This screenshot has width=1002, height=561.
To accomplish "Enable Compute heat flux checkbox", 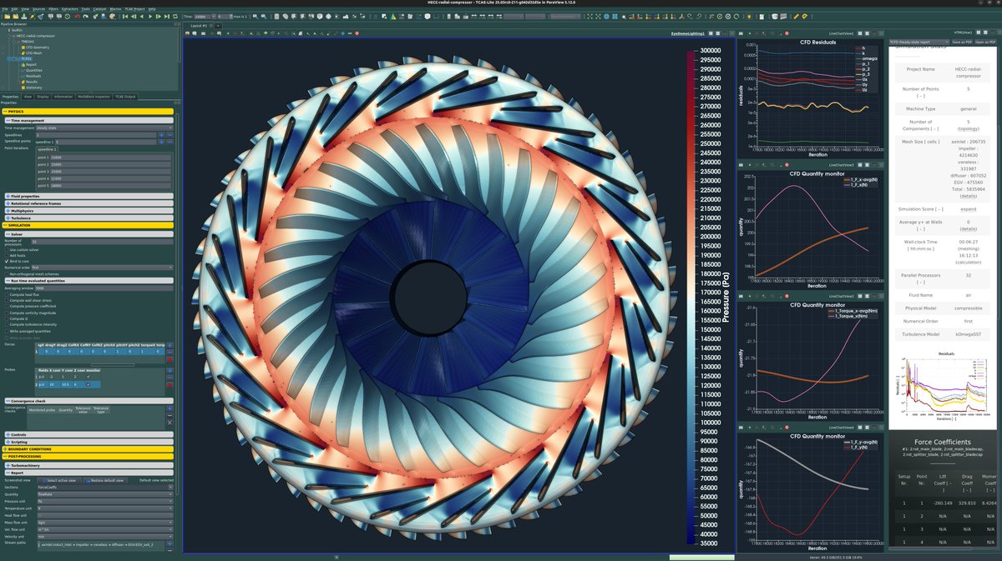I will [x=7, y=295].
